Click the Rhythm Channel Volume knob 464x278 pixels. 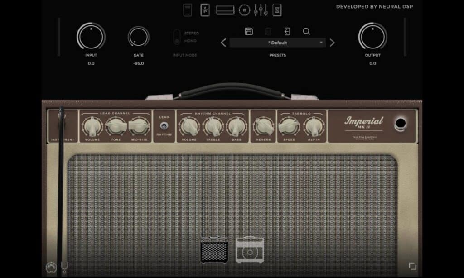click(189, 126)
